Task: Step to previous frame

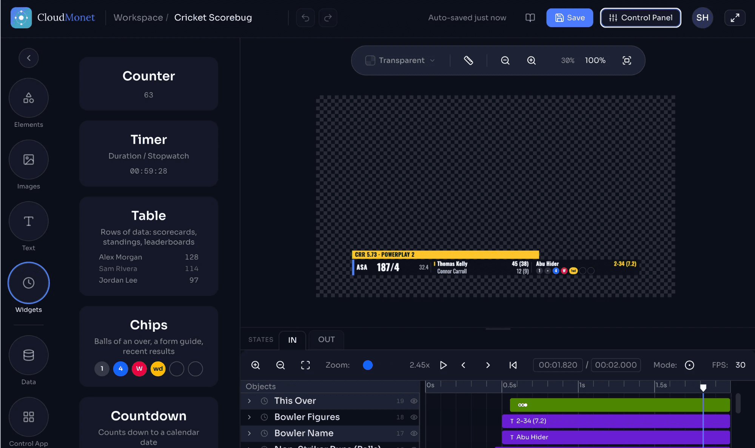Action: [x=464, y=365]
